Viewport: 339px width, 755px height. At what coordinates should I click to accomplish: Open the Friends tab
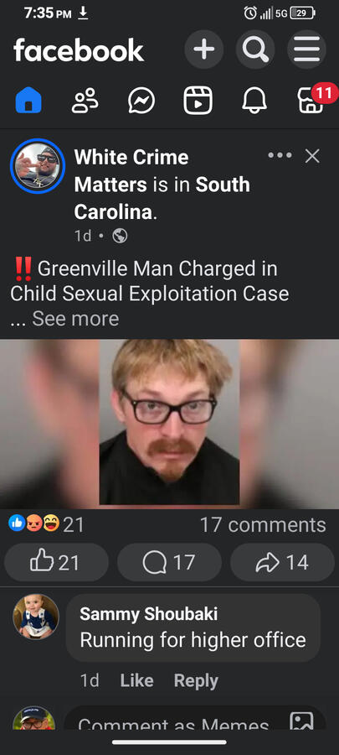[x=85, y=100]
